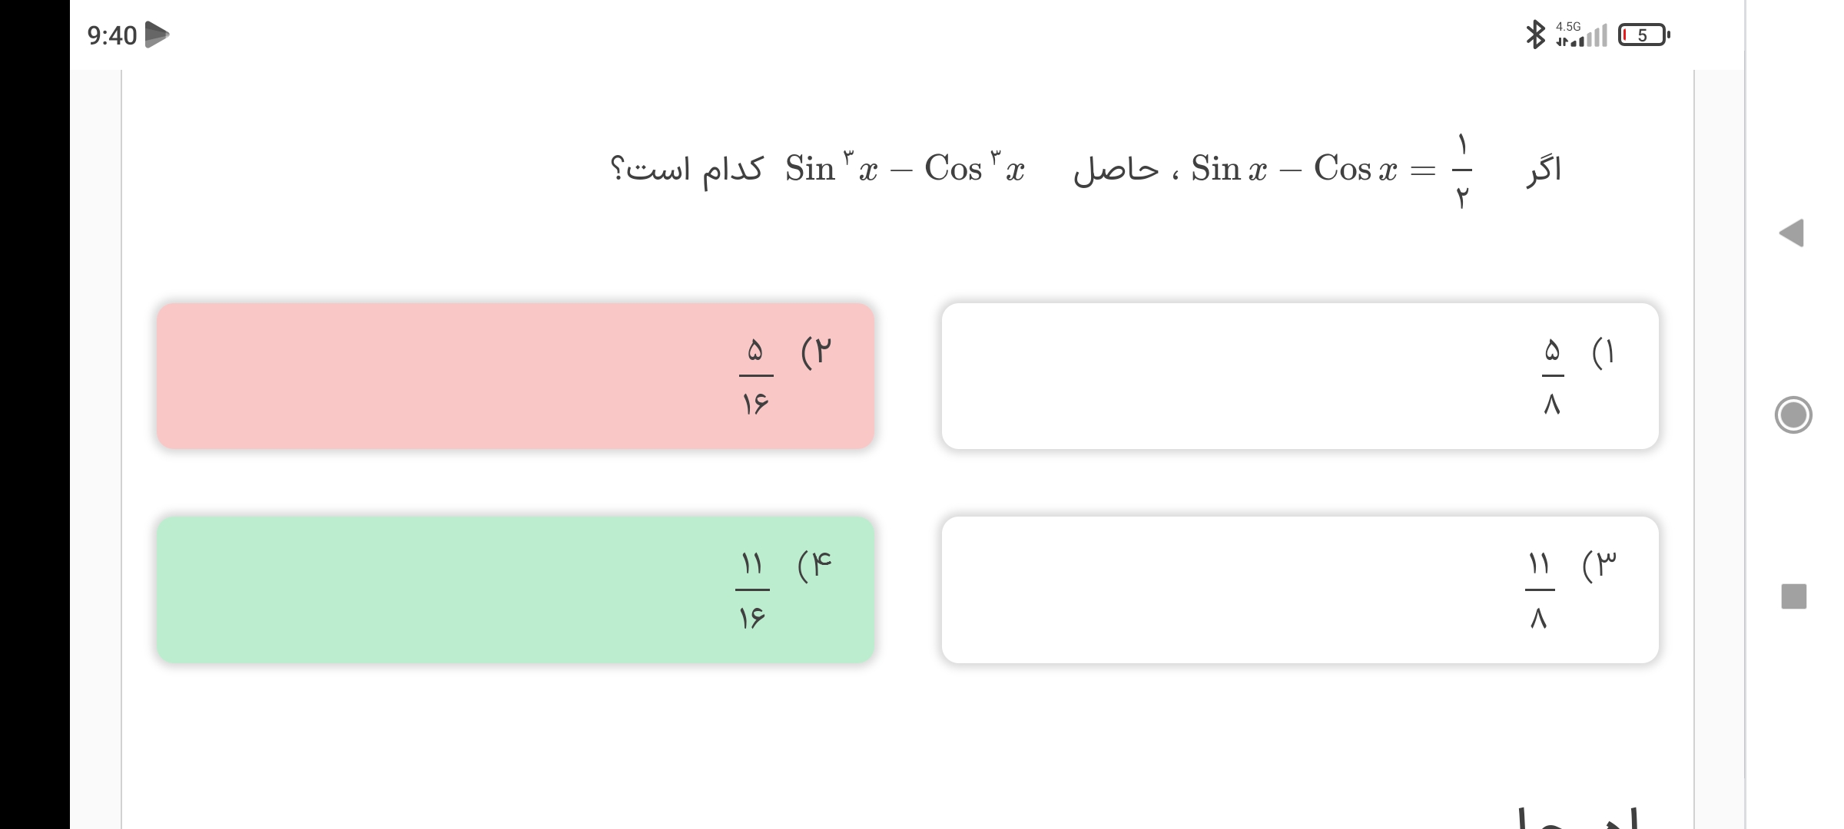This screenshot has width=1844, height=829.
Task: Tap the Bluetooth status icon
Action: click(1535, 35)
